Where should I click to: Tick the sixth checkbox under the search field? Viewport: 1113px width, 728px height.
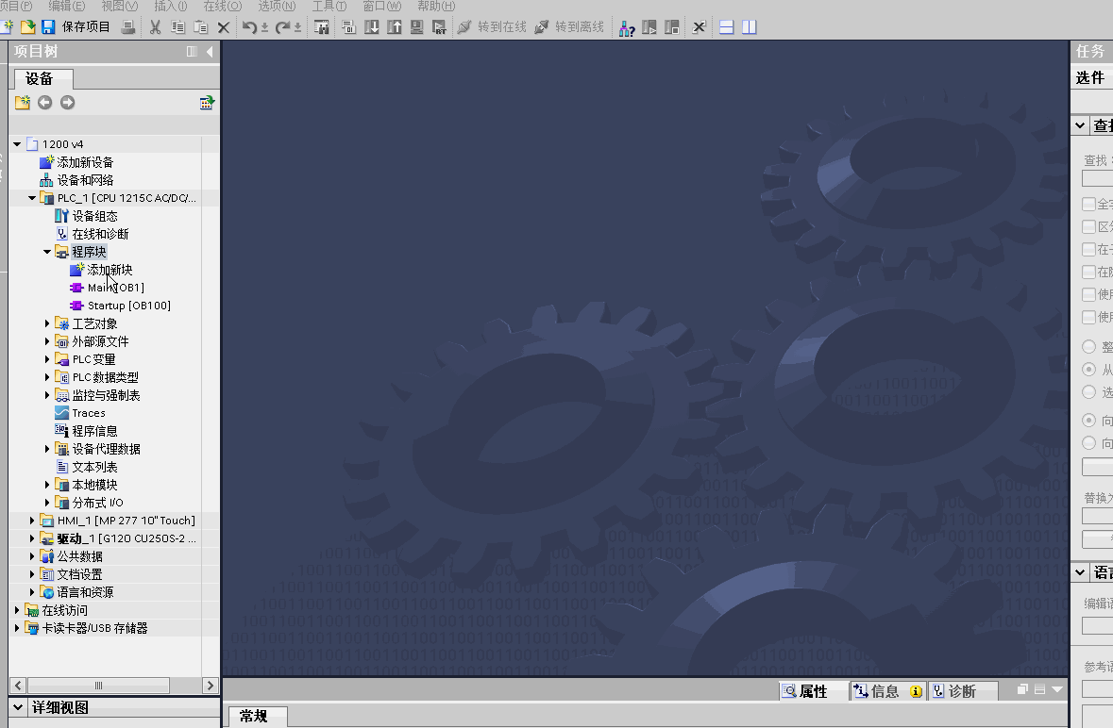pyautogui.click(x=1088, y=317)
